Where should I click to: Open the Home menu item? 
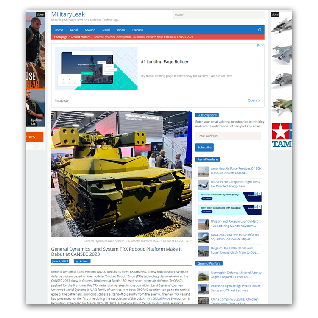pos(59,30)
